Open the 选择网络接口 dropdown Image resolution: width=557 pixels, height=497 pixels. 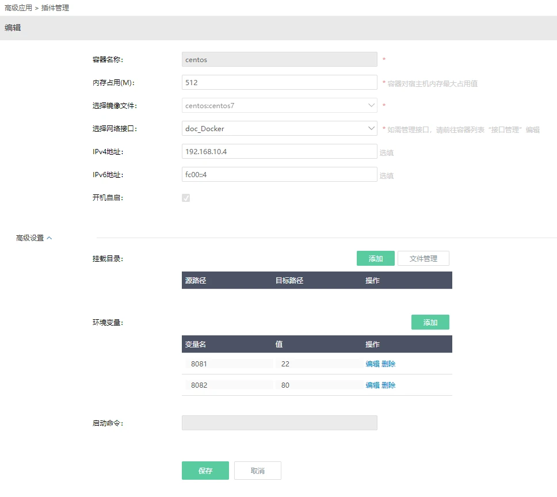tap(279, 129)
